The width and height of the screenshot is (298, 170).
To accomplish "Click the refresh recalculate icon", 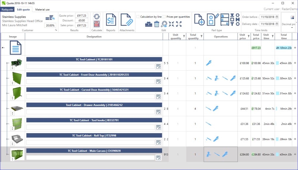I will click(97, 16).
